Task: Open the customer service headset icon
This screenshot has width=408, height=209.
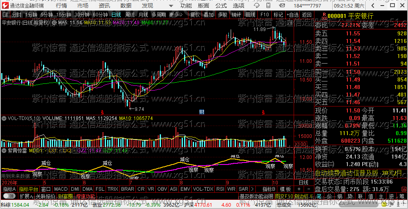Action: point(256,6)
